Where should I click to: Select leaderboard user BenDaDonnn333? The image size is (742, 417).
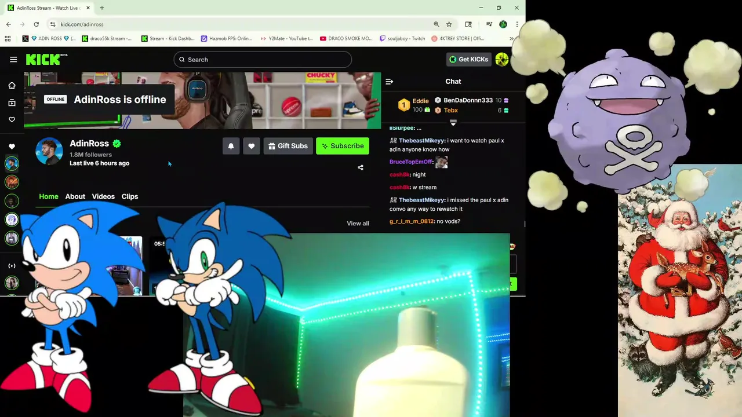pyautogui.click(x=468, y=100)
